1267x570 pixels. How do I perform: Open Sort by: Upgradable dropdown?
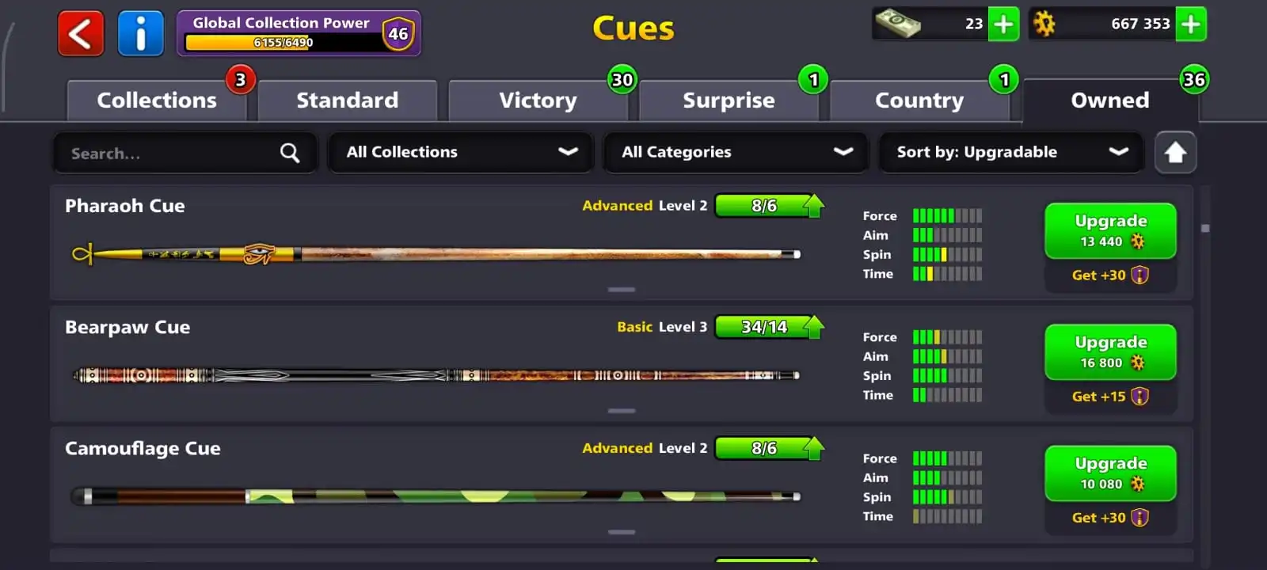click(x=1011, y=152)
